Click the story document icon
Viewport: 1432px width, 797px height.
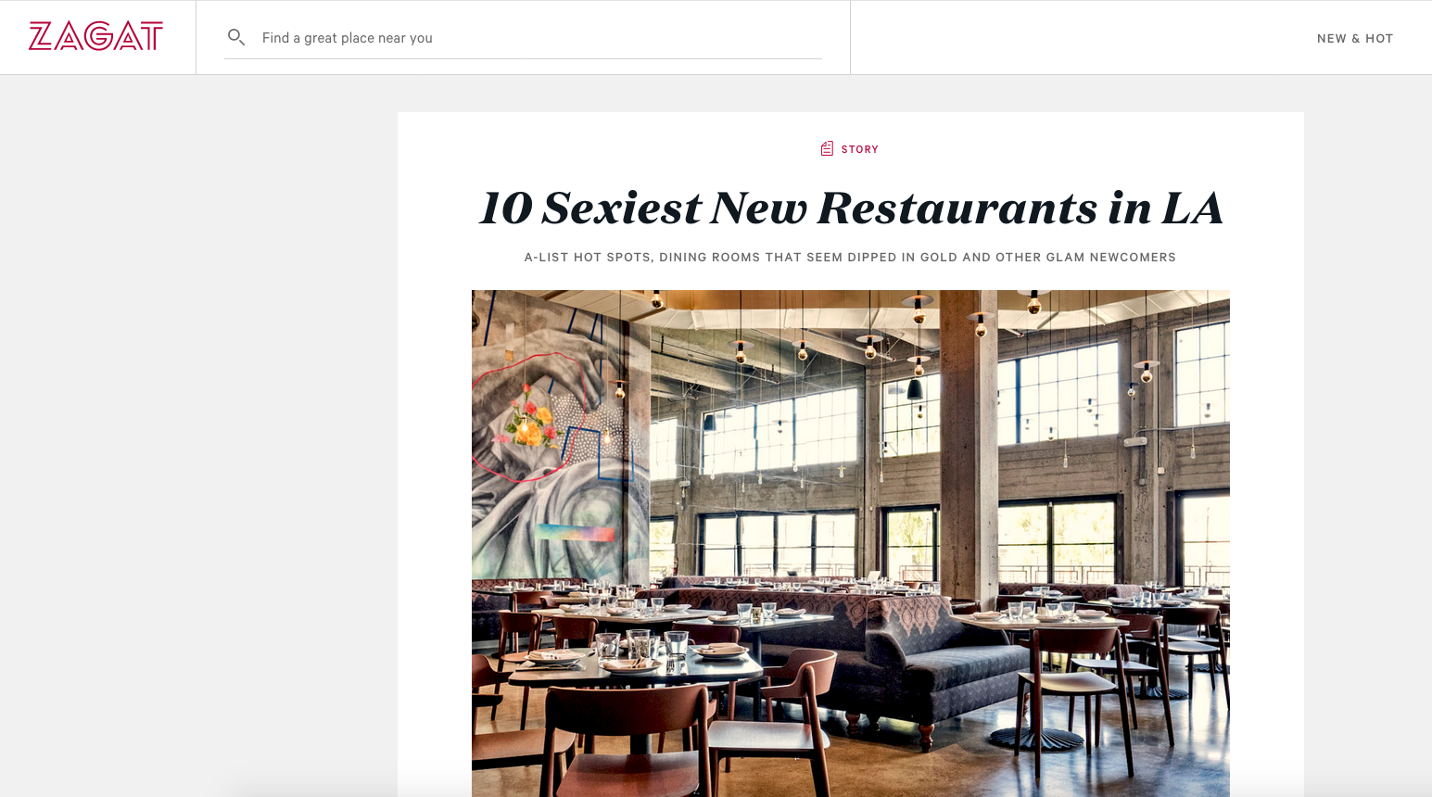click(x=827, y=148)
